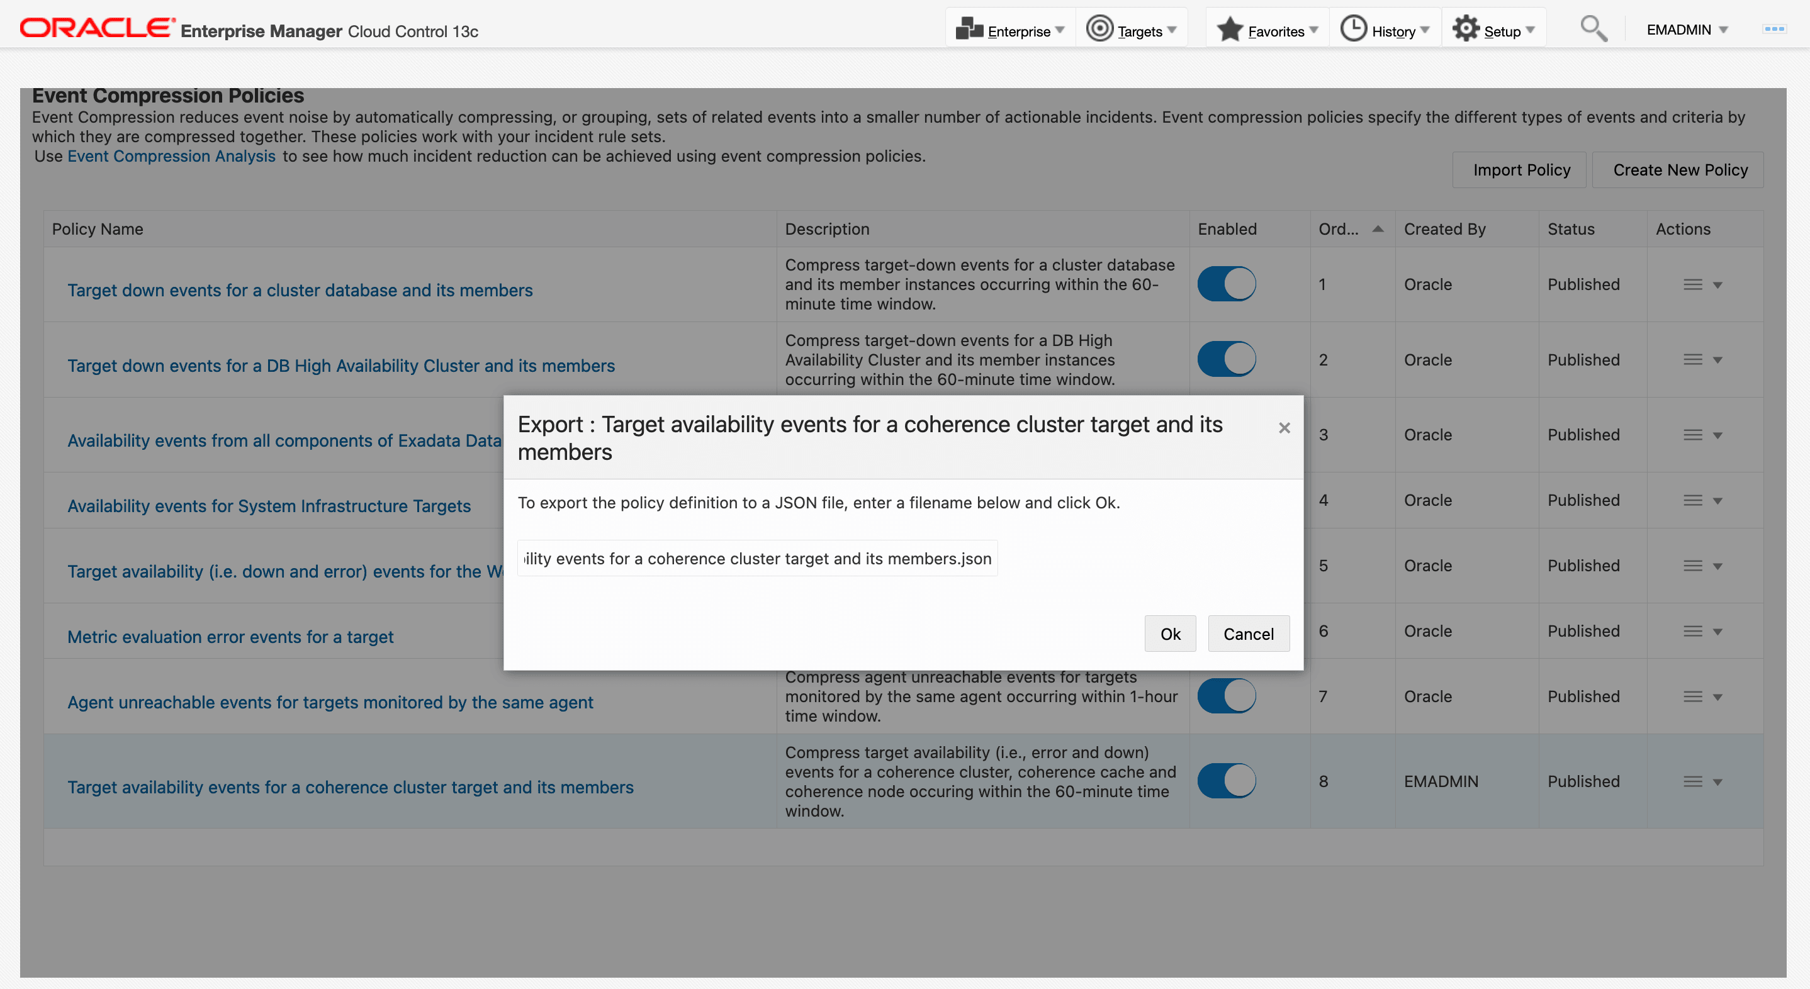Click the Setup gear icon

click(1466, 29)
